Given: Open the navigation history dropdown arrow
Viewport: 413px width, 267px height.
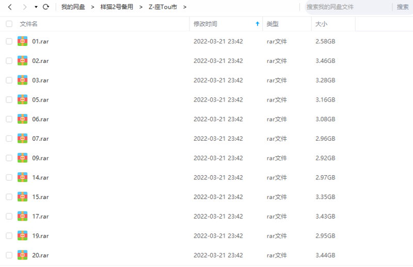Looking at the screenshot, I should [36, 7].
